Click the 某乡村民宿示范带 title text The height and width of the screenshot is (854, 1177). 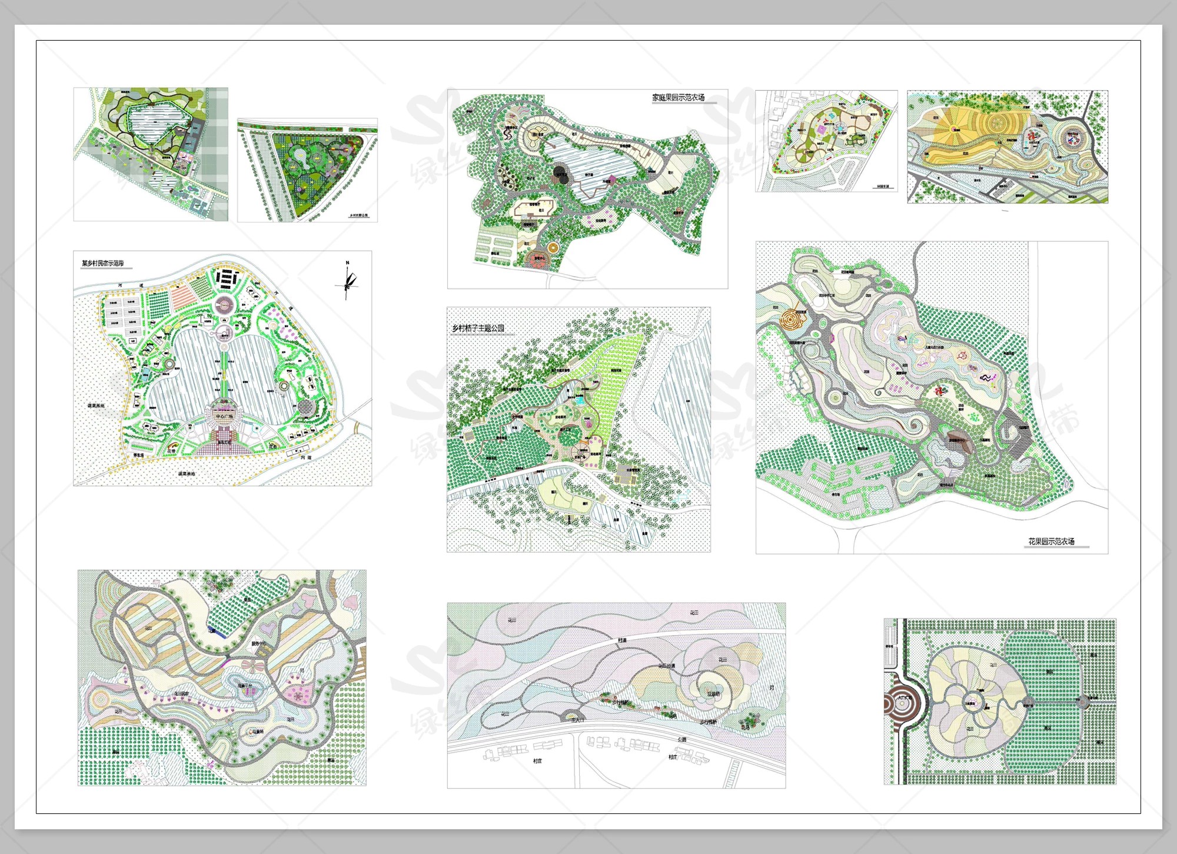(x=103, y=263)
